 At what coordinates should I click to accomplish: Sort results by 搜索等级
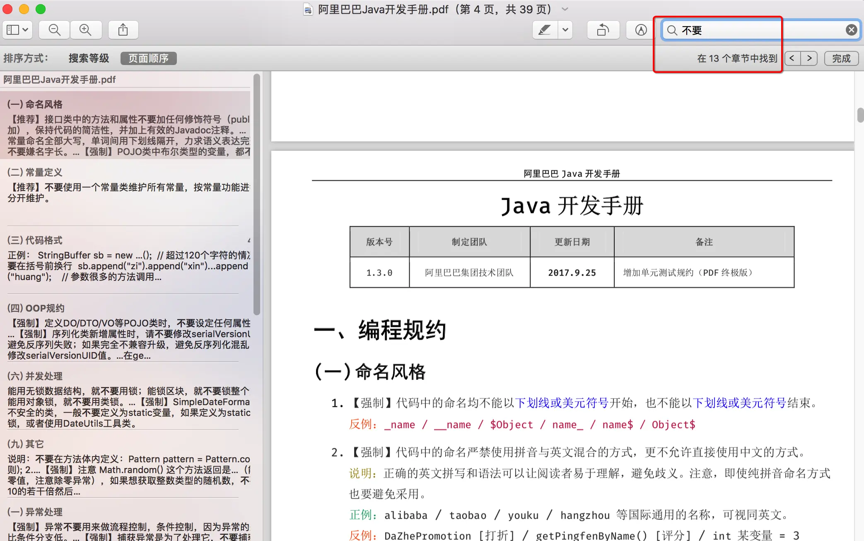coord(89,58)
